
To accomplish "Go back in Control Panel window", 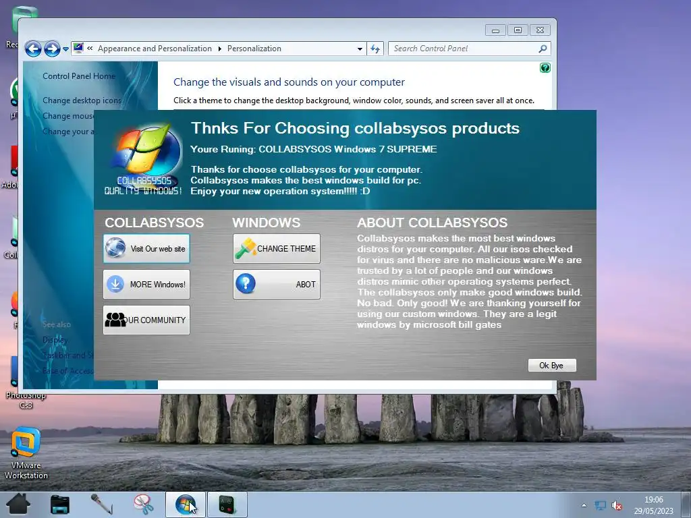I will click(33, 49).
